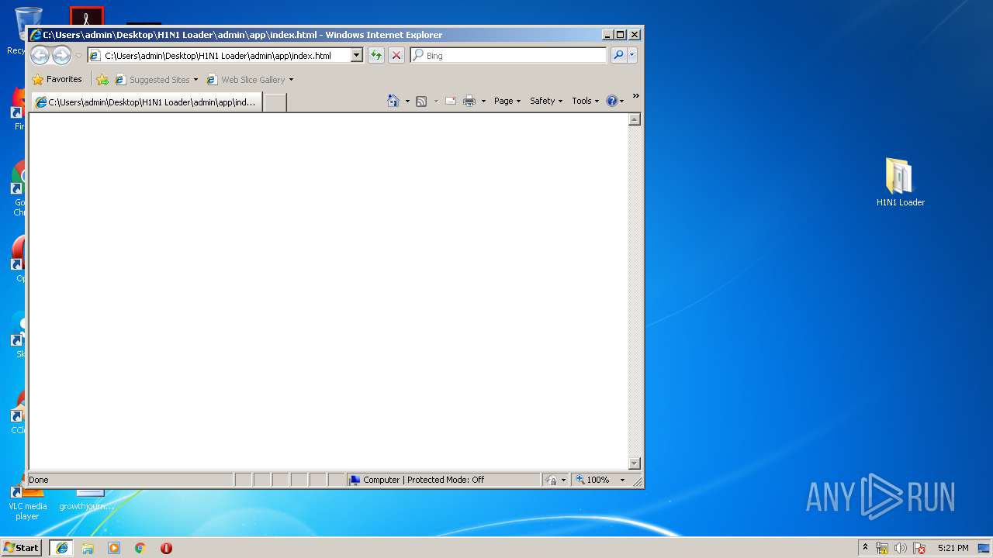Open the H1N1 Loader desktop folder
993x558 pixels.
(x=900, y=183)
